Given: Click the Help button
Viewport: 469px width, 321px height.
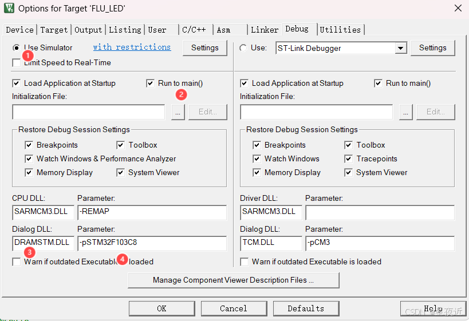Looking at the screenshot, I should click(433, 308).
